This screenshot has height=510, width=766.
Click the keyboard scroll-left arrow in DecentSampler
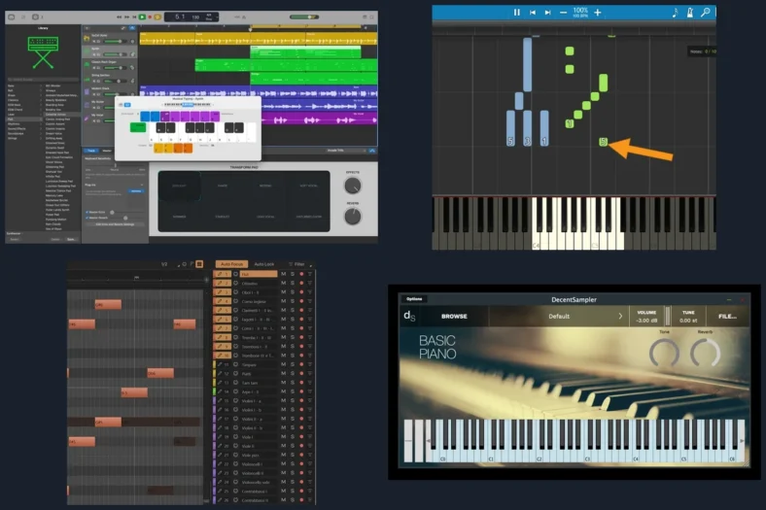tap(429, 441)
